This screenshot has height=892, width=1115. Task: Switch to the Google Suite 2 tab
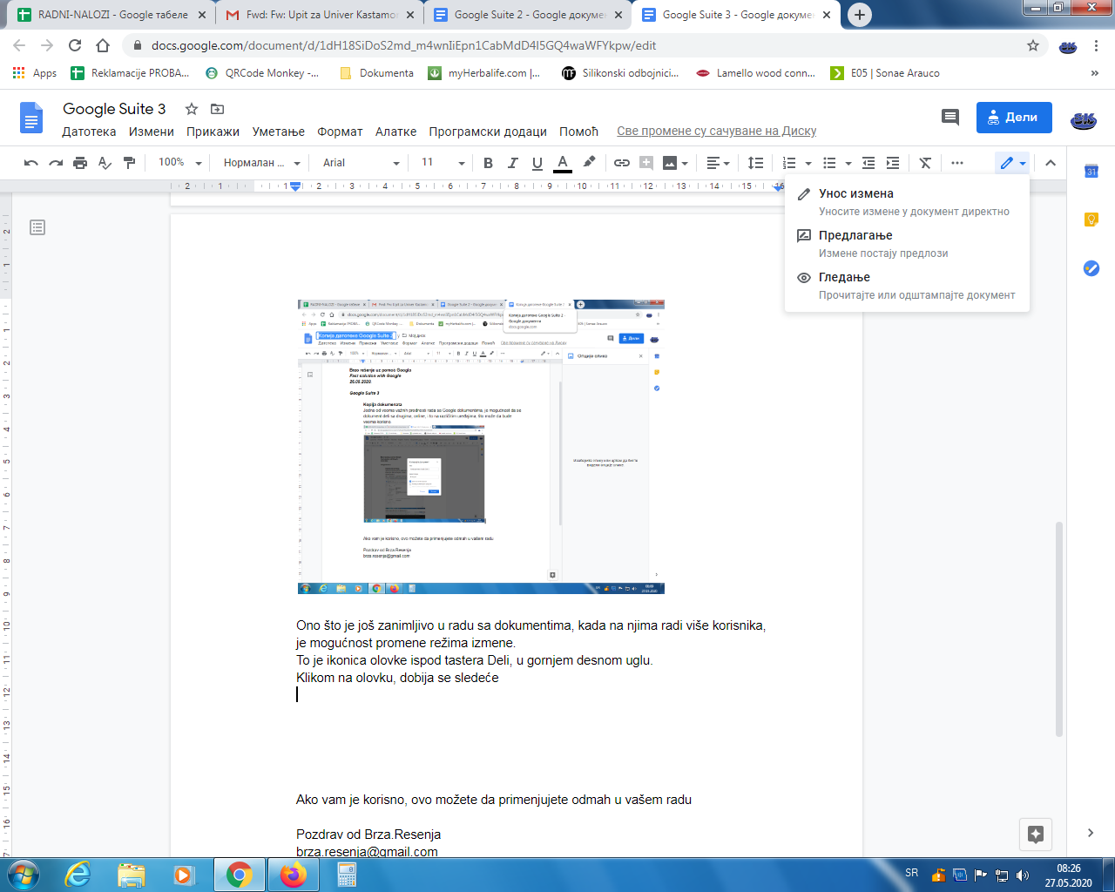coord(528,15)
